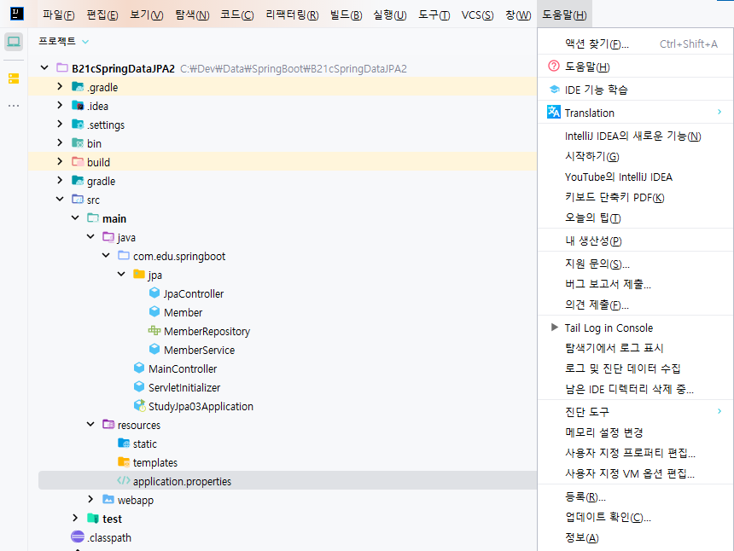The height and width of the screenshot is (551, 734).
Task: Choose 메모리 설정 변경 menu entry
Action: pos(635,432)
